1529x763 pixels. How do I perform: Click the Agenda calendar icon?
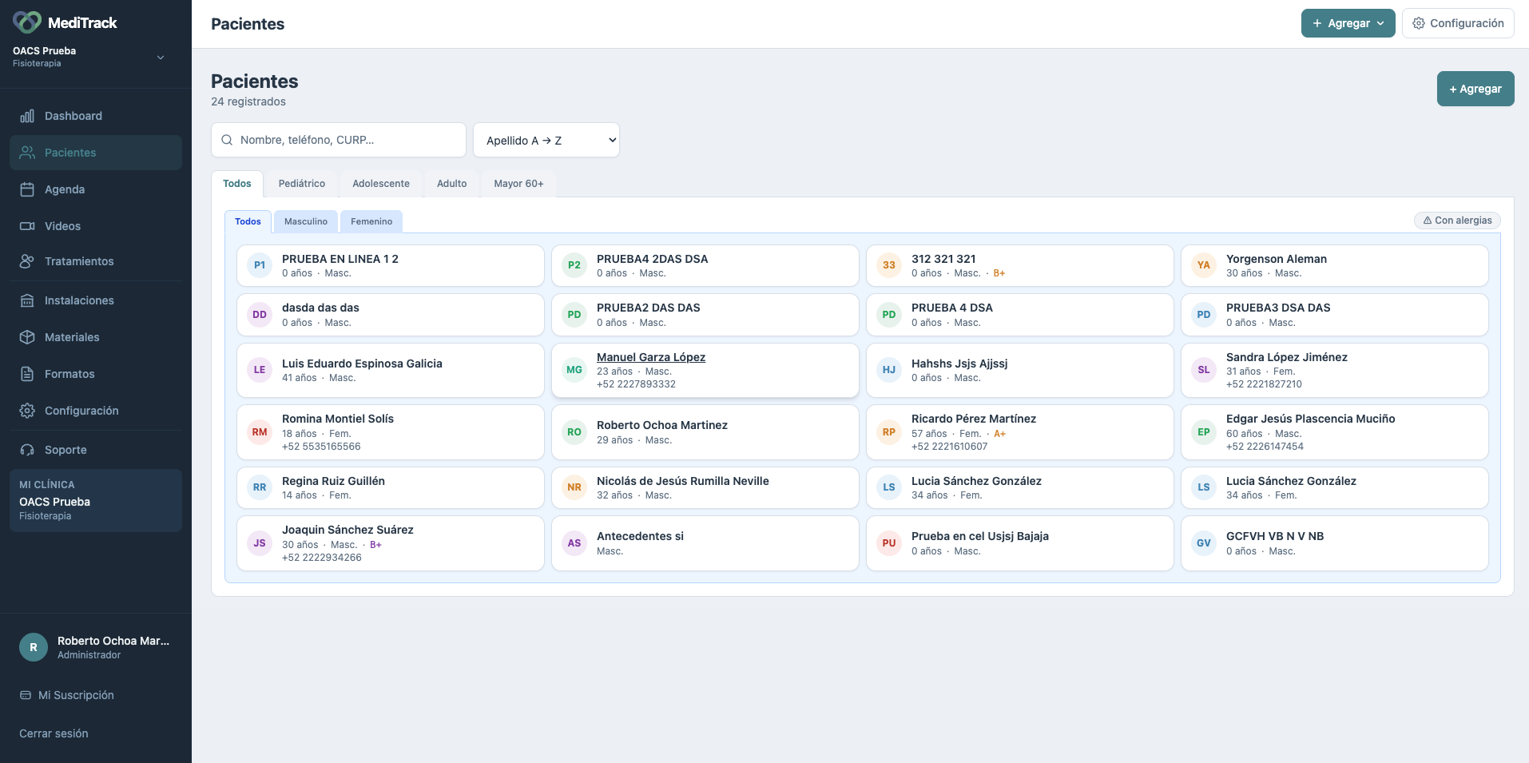(27, 189)
